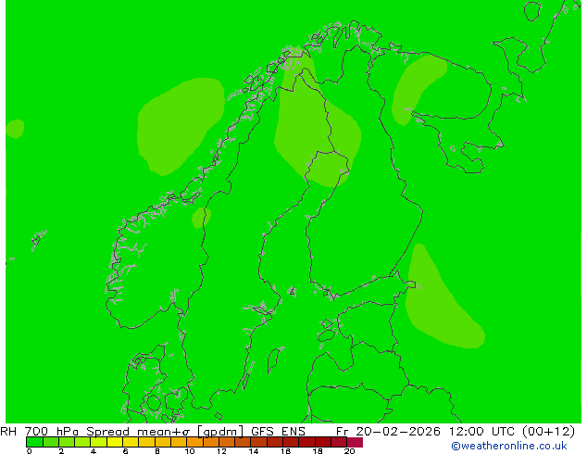Click the 'RH 700 hPa' title text

(39, 431)
